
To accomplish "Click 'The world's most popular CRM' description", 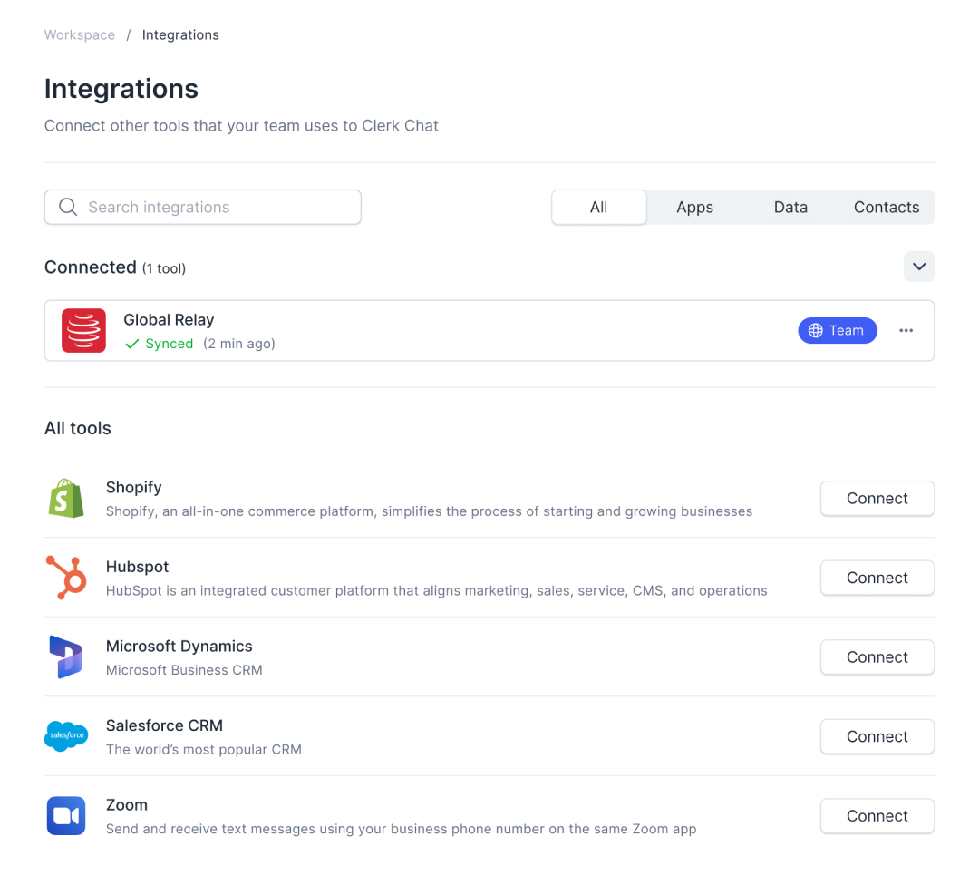I will click(x=204, y=750).
